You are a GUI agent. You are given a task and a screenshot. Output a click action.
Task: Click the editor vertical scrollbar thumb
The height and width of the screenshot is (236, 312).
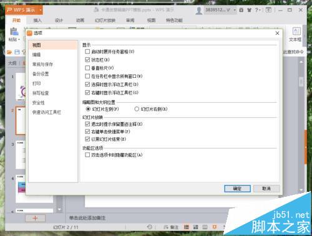coord(301,82)
